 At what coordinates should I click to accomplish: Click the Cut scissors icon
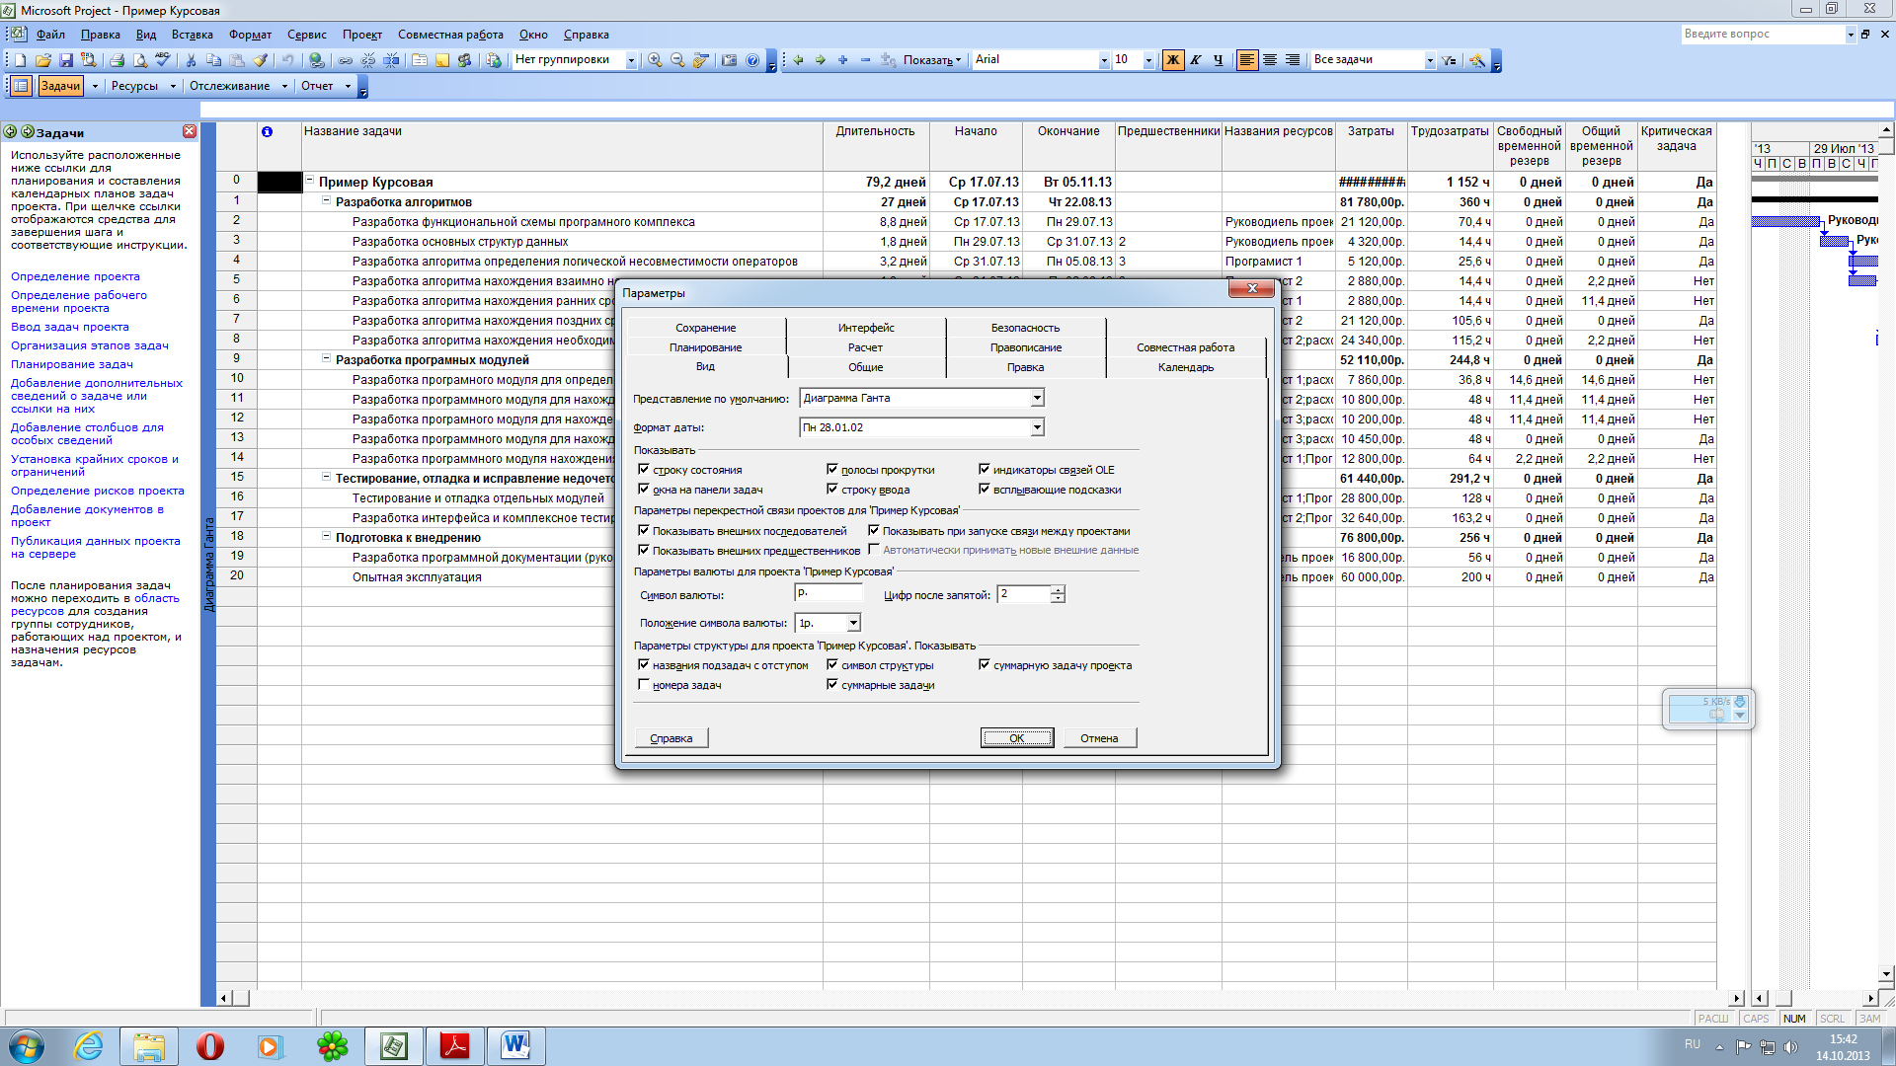click(191, 60)
